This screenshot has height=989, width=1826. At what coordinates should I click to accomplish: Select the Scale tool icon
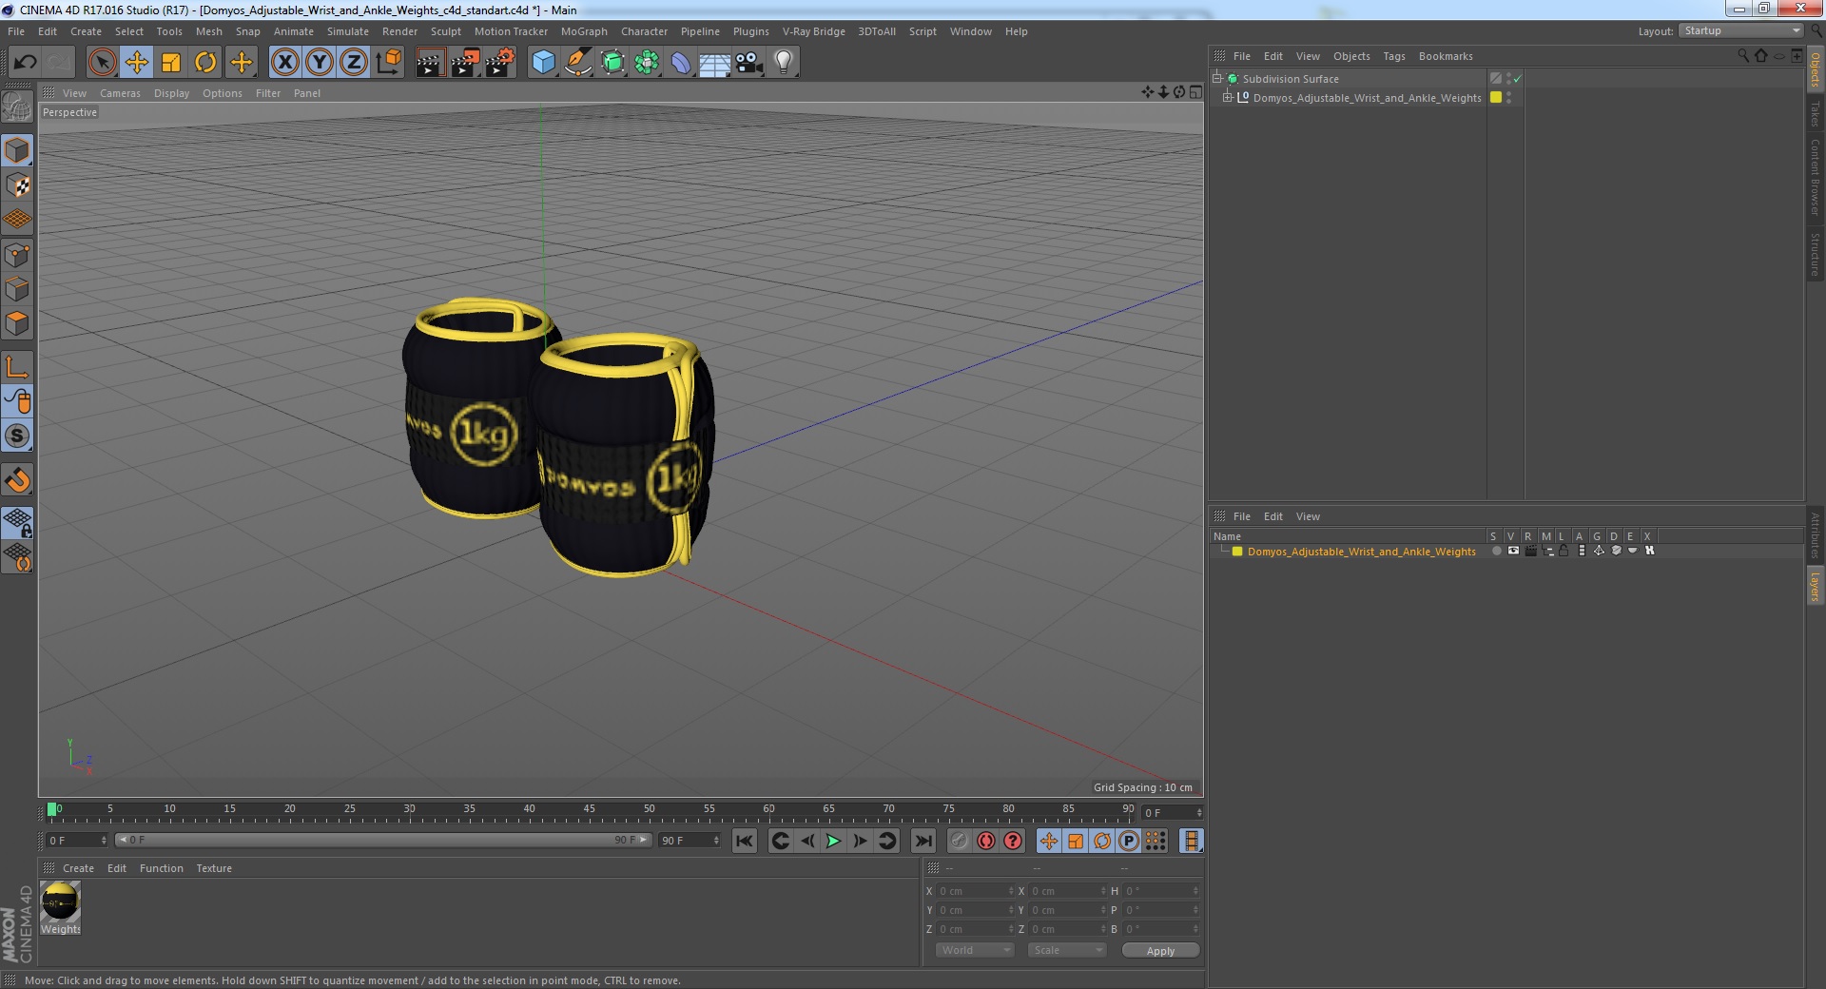coord(171,63)
